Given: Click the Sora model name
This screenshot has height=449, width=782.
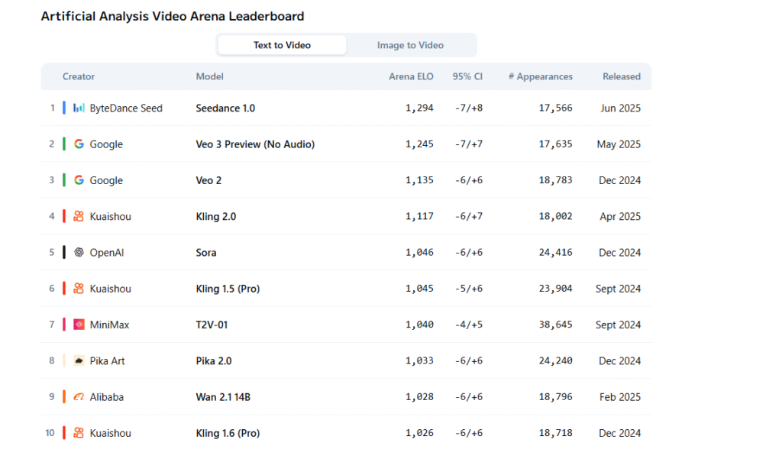Looking at the screenshot, I should [x=206, y=253].
